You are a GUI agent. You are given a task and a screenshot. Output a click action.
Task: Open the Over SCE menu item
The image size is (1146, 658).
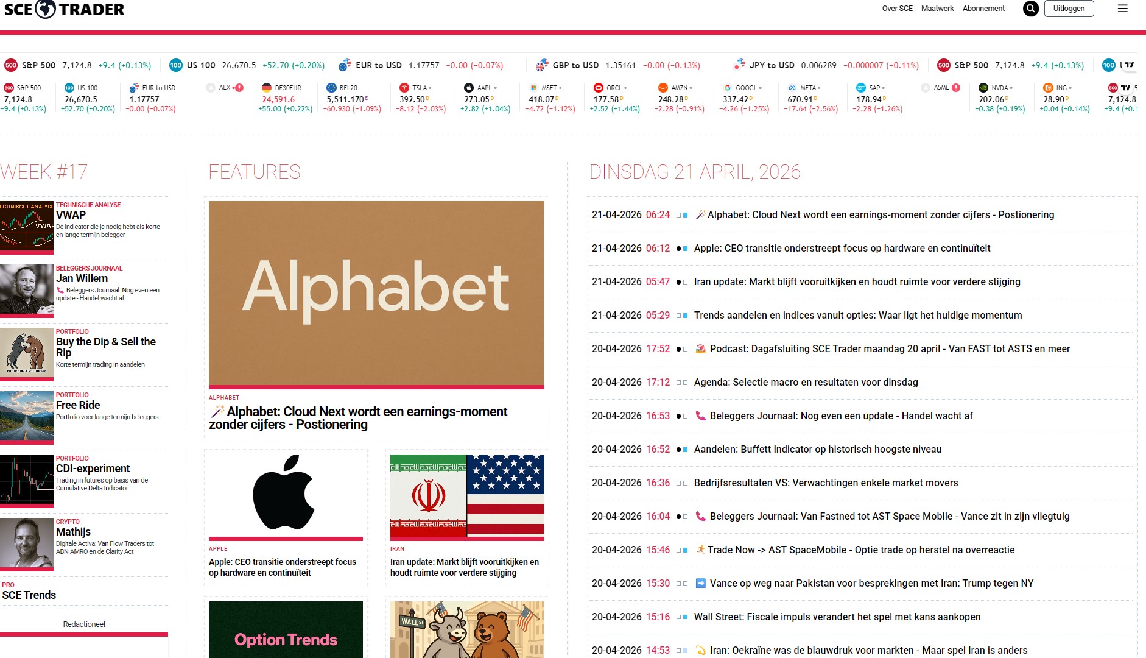(897, 9)
